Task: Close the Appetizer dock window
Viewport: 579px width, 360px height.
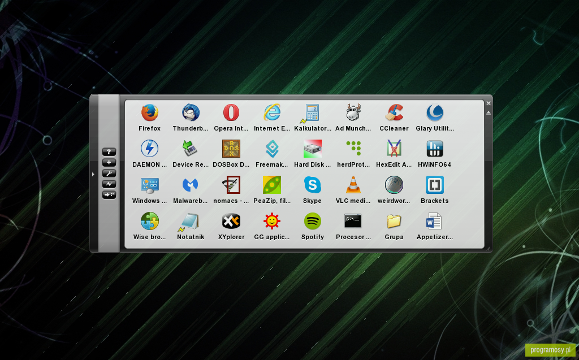Action: 489,103
